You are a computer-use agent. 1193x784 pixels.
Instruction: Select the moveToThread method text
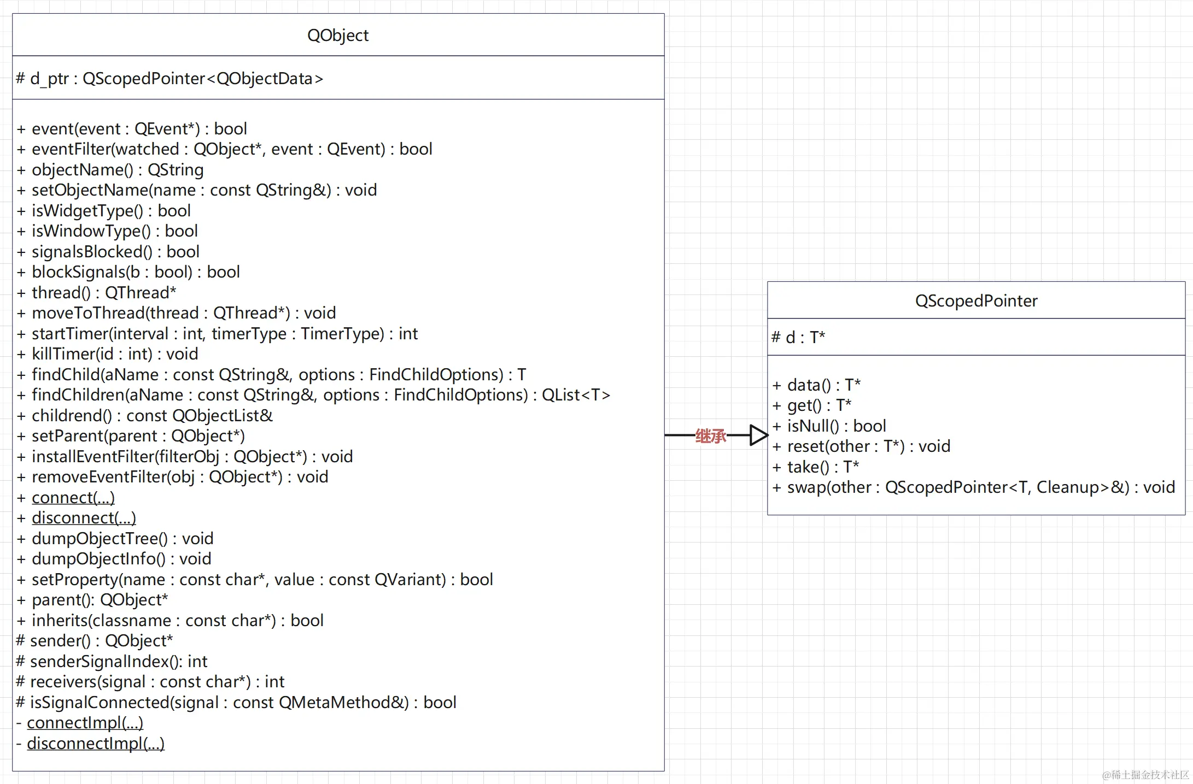coord(176,313)
